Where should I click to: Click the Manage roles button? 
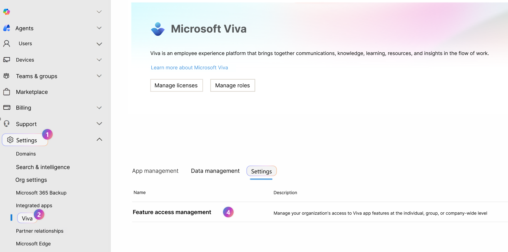click(x=232, y=85)
